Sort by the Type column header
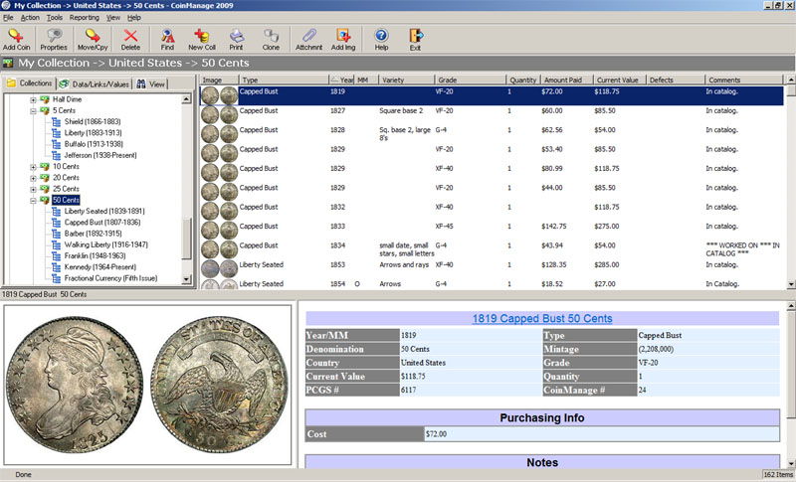This screenshot has width=796, height=482. coord(284,80)
